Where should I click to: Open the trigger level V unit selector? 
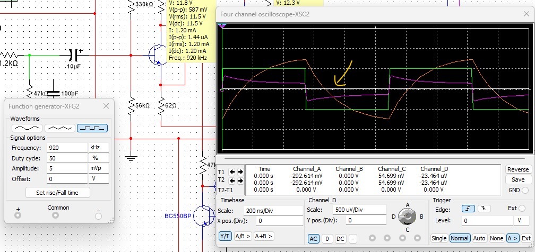pyautogui.click(x=522, y=221)
